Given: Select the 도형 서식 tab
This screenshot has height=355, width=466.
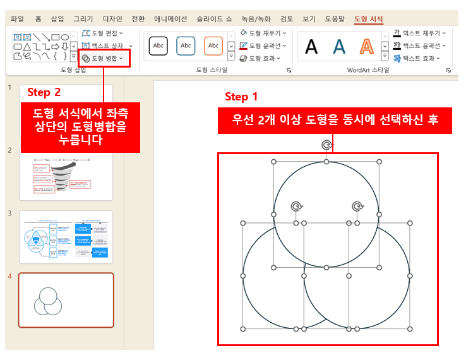Looking at the screenshot, I should (x=369, y=19).
